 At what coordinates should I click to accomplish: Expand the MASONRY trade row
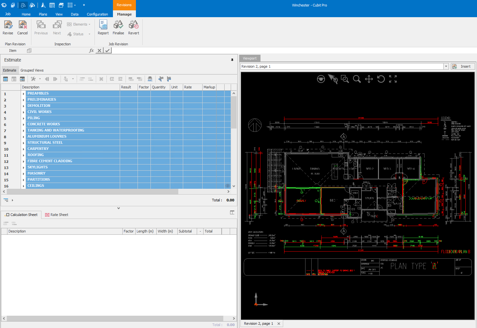point(24,174)
